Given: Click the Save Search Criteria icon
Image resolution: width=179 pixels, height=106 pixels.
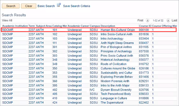Looking at the screenshot, I should (59, 5).
